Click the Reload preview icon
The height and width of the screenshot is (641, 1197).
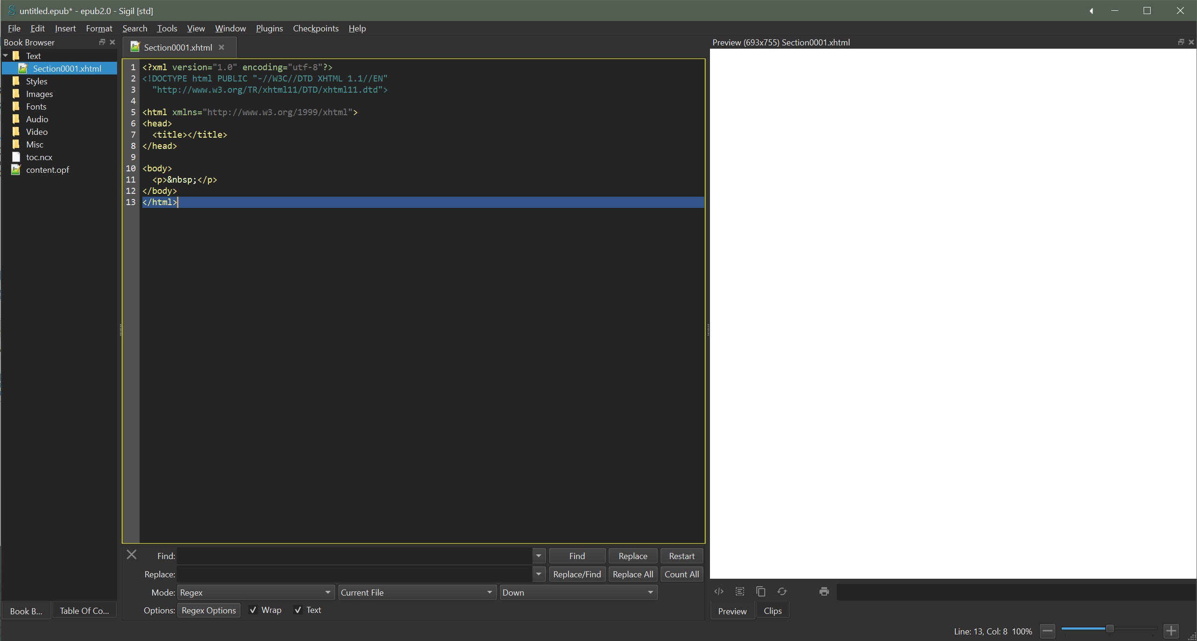tap(782, 591)
